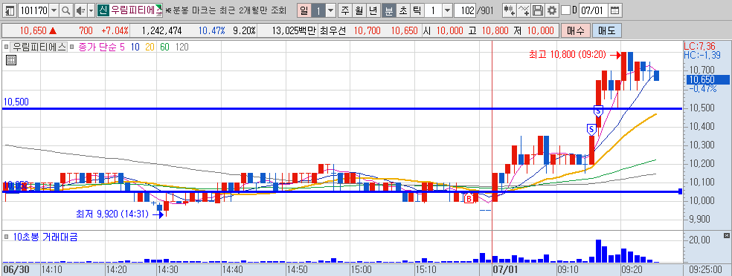
Task: Open the calendar date picker
Action: point(615,10)
